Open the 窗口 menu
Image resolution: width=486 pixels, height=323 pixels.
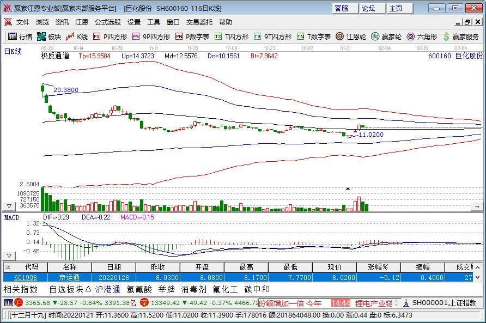coord(173,22)
